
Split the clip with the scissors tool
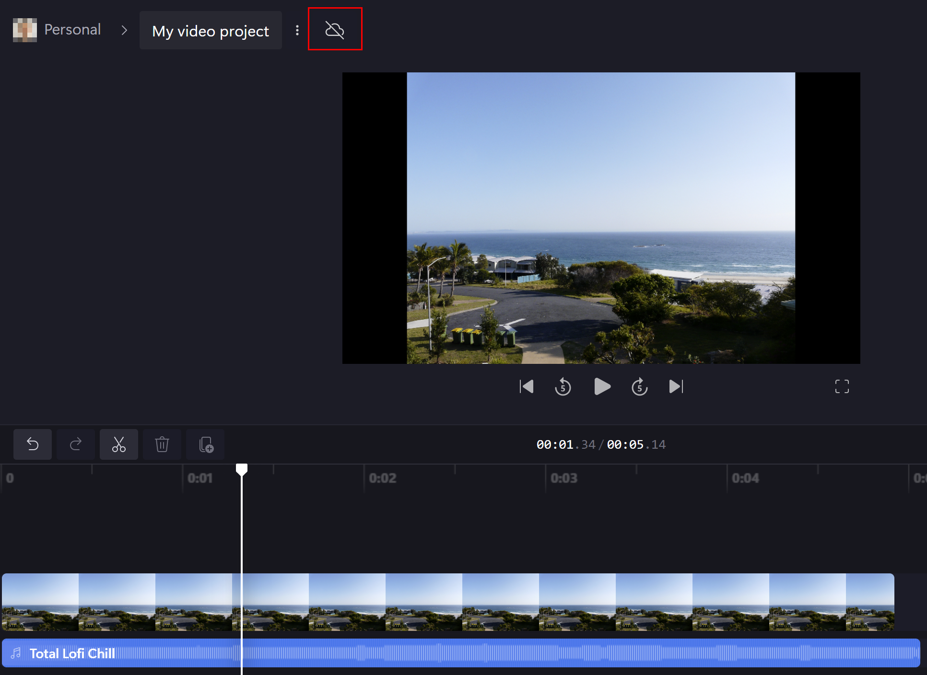[119, 444]
